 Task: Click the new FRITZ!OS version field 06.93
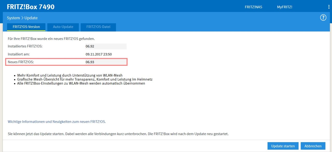pyautogui.click(x=106, y=62)
